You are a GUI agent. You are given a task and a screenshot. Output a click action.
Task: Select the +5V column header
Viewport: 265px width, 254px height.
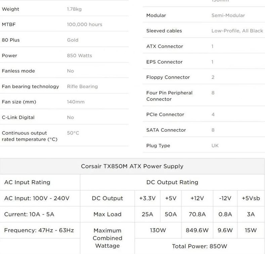point(171,198)
